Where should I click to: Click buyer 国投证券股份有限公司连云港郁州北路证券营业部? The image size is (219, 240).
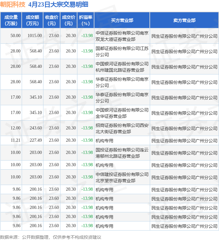coord(122,153)
